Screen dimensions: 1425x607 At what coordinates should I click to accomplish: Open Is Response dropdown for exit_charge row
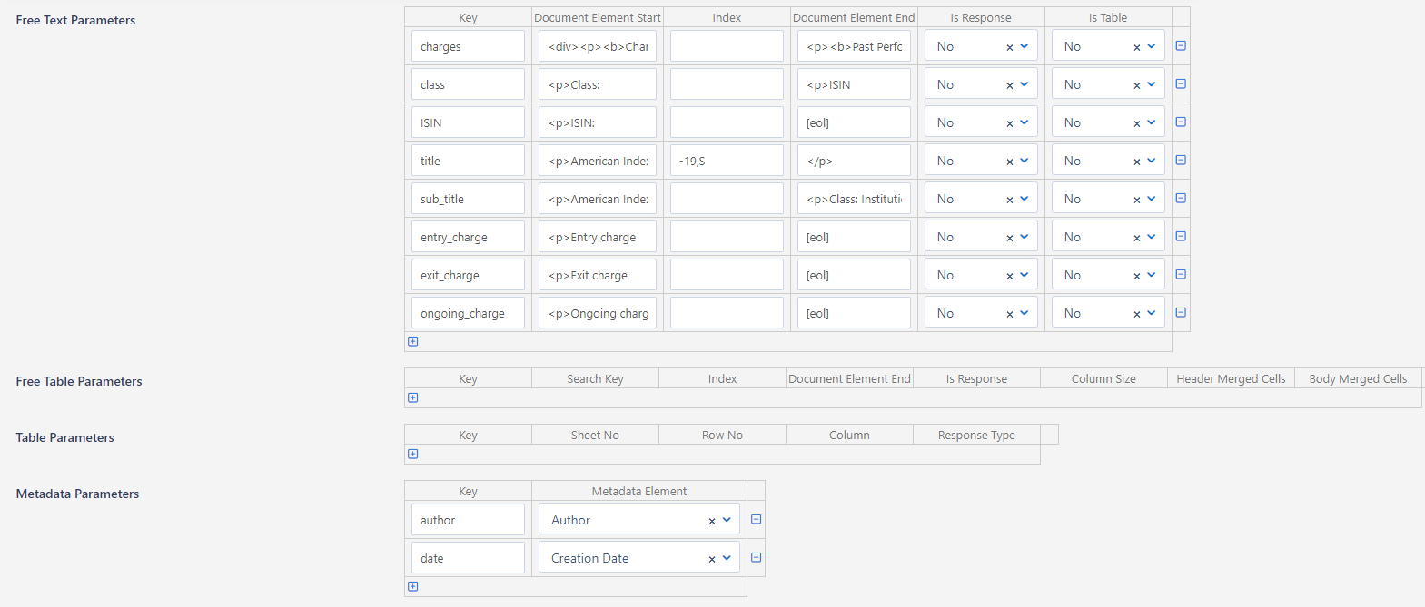(1024, 275)
